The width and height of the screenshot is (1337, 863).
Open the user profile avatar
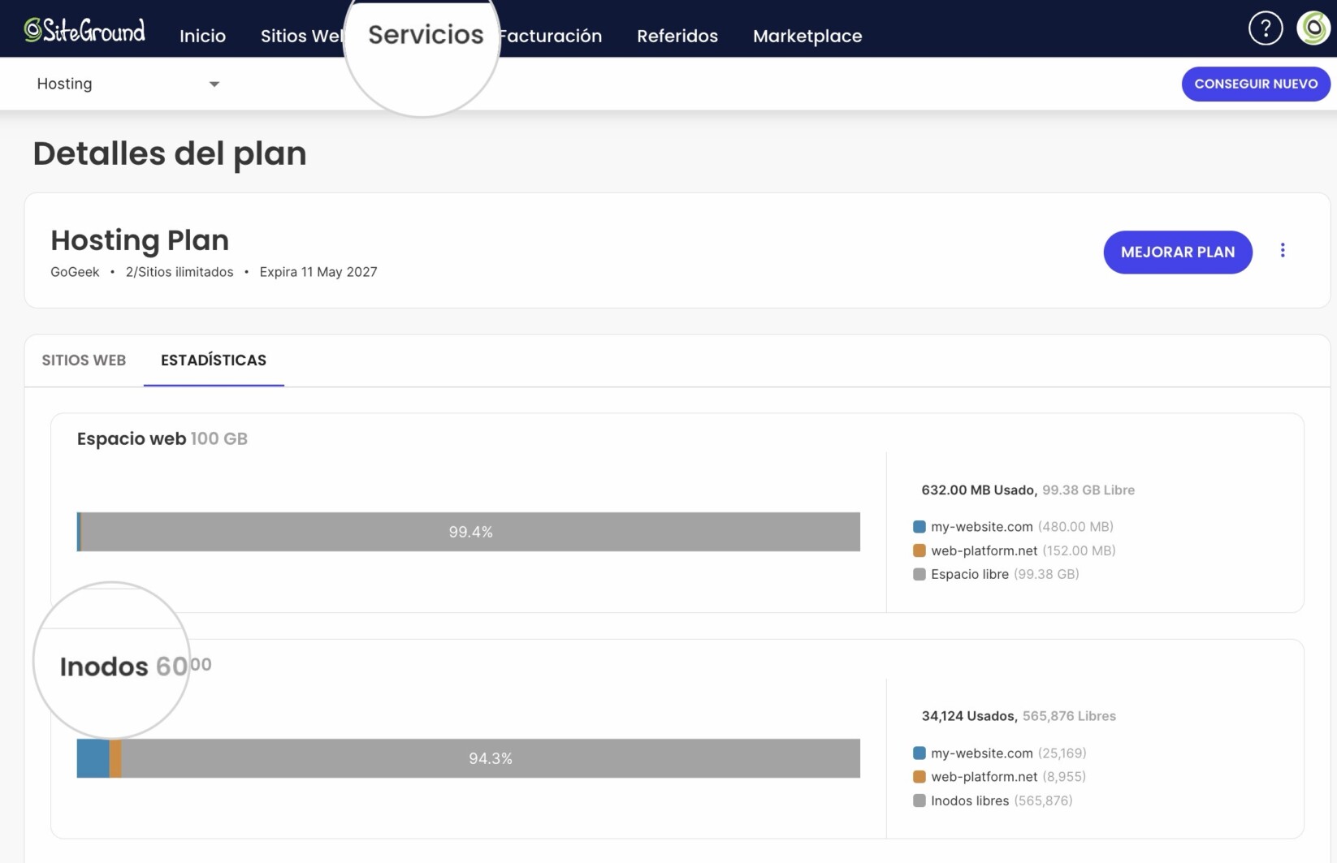(x=1313, y=28)
